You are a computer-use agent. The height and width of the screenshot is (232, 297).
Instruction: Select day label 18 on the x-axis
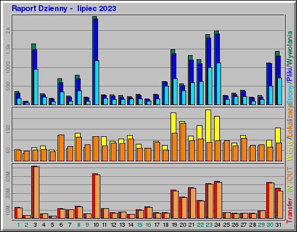pyautogui.click(x=166, y=225)
